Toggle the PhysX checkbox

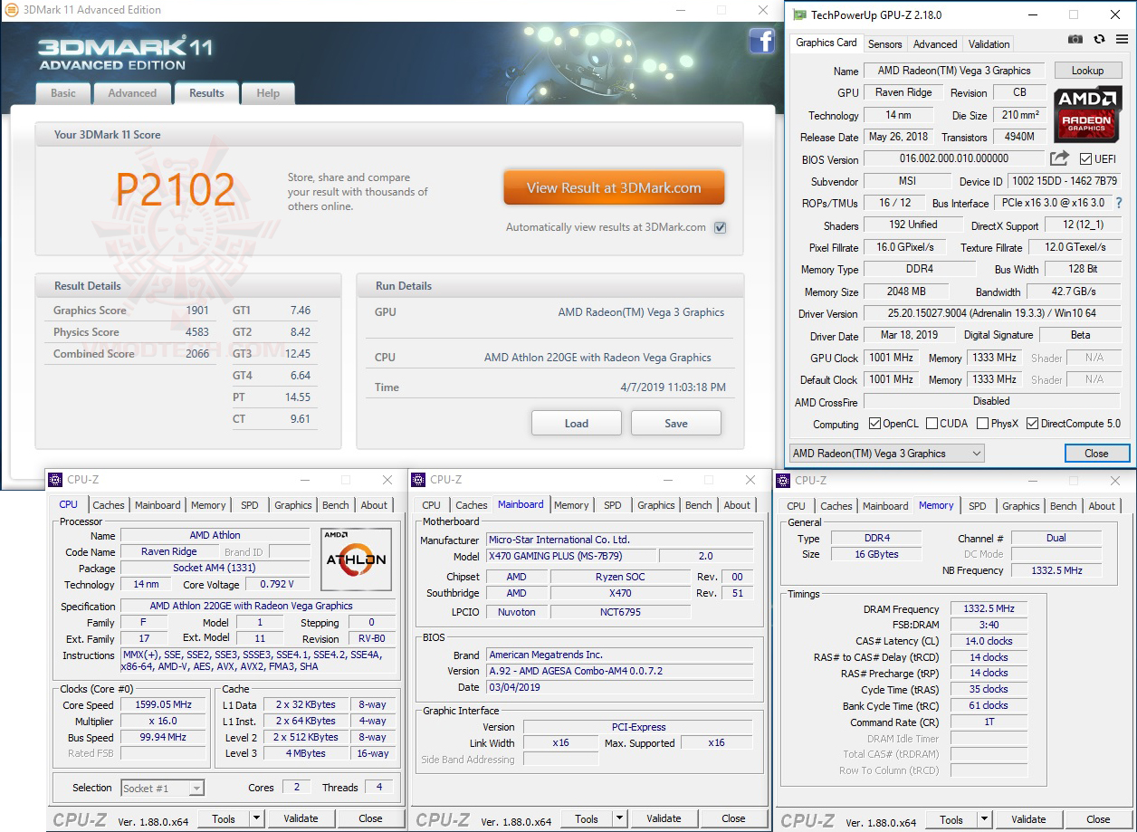click(x=982, y=424)
